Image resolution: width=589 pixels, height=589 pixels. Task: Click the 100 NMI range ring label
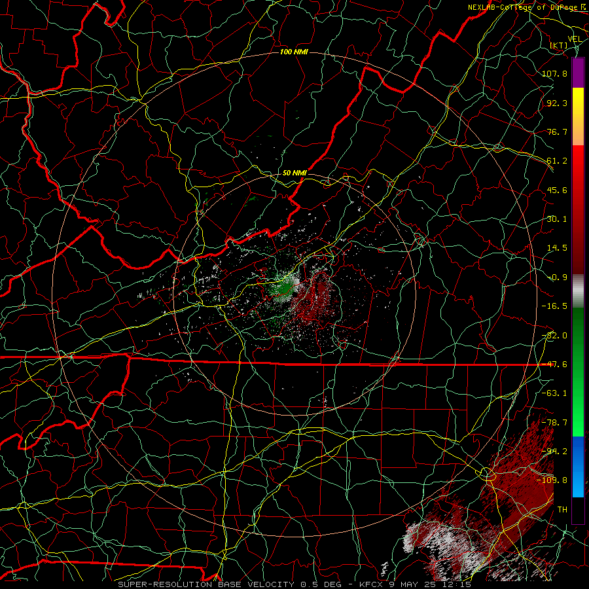tap(294, 52)
